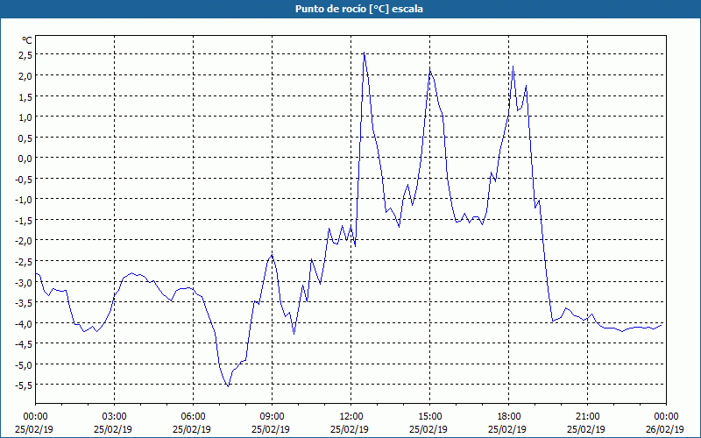This screenshot has width=701, height=438.
Task: Click the positive 1,0 y-axis value
Action: pos(25,117)
